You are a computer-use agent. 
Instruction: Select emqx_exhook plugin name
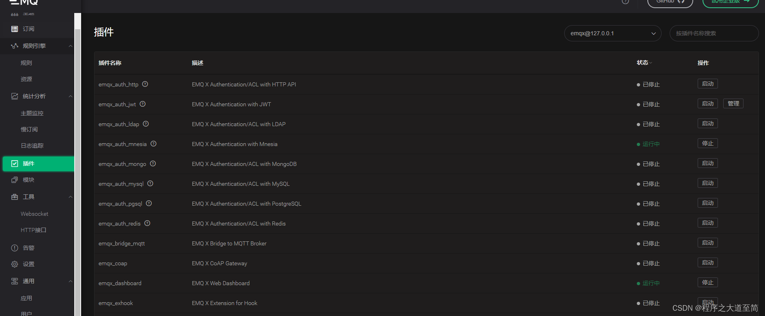click(x=116, y=303)
